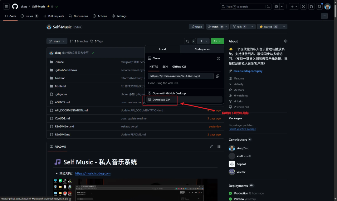Open the hamburger navigation menu

[x=6, y=7]
